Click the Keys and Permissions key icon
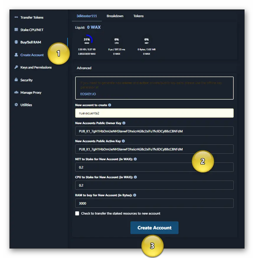Screen dimensions: 254x258 tap(16, 67)
